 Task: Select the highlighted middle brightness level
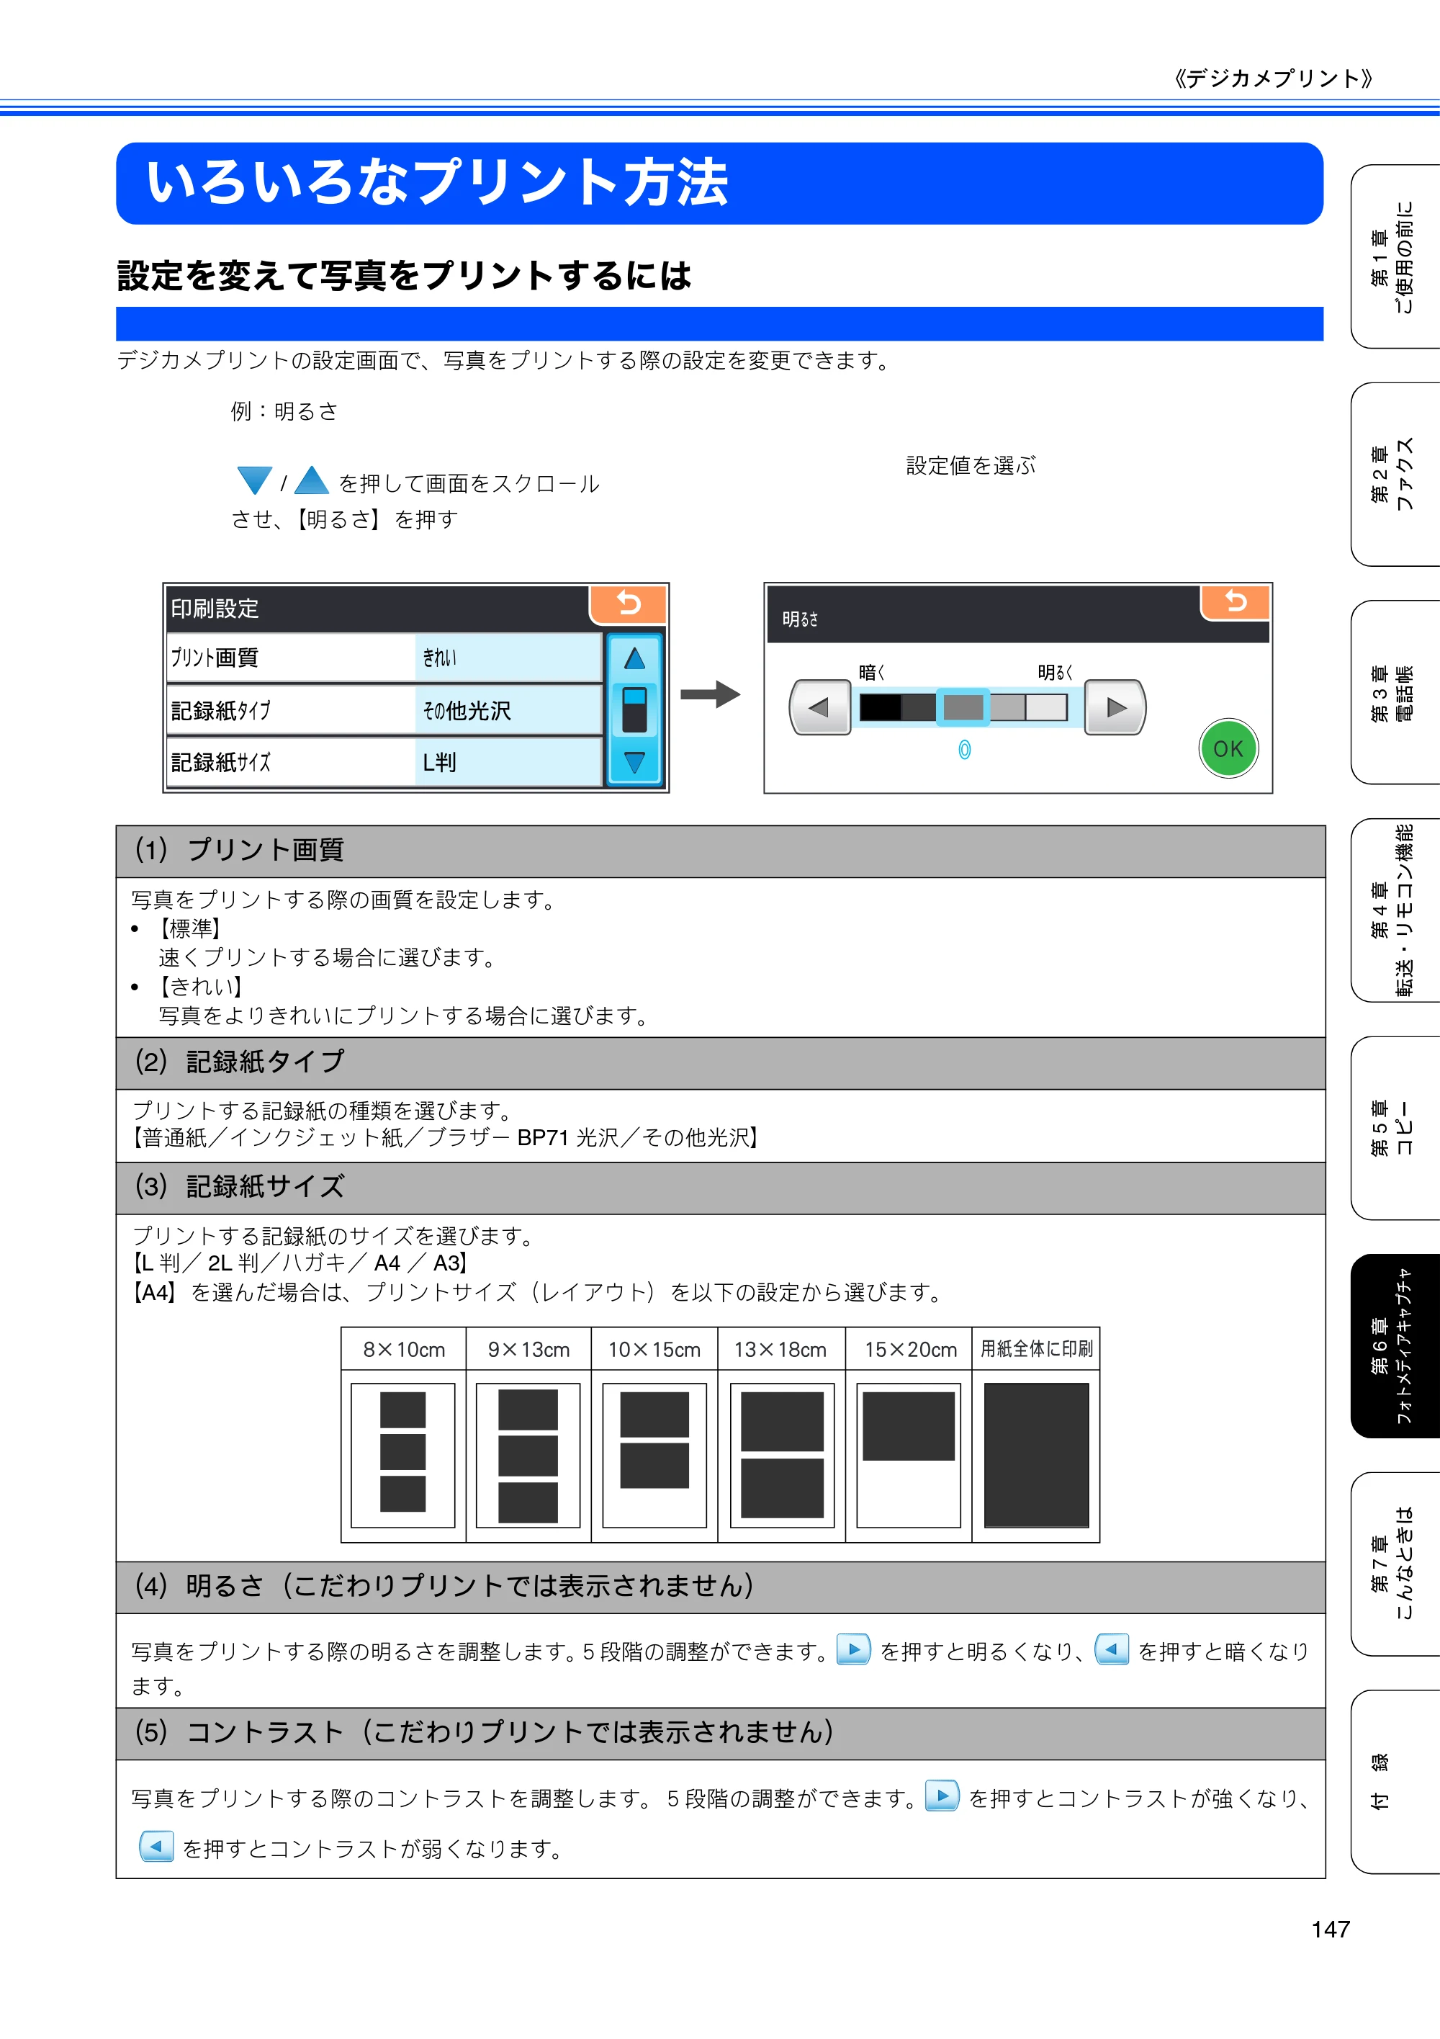(x=963, y=707)
